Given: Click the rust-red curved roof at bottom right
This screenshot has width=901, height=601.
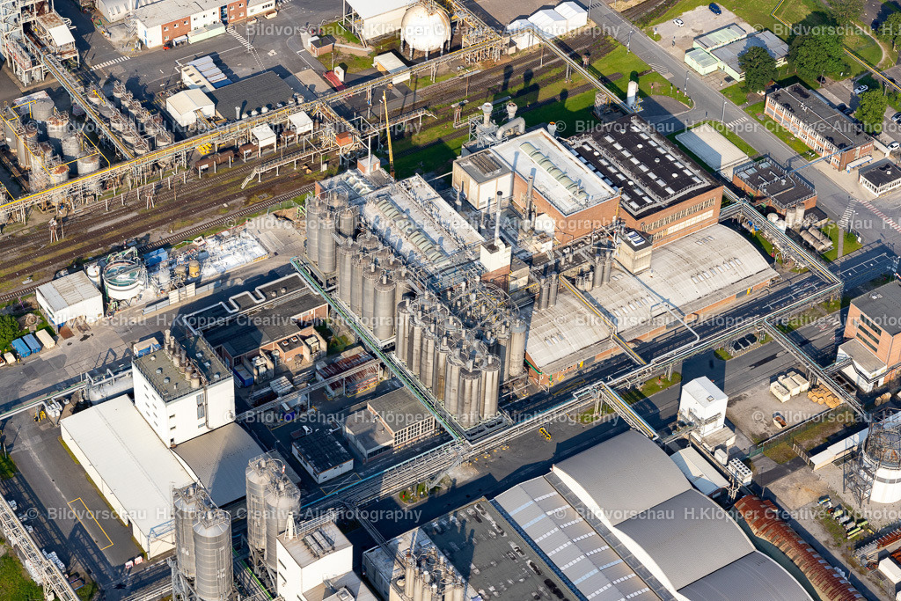Looking at the screenshot, I should 796,546.
